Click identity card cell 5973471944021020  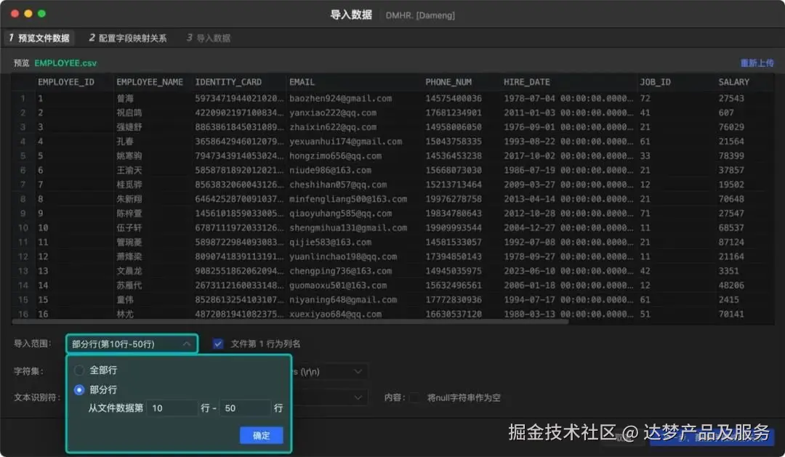(x=239, y=99)
